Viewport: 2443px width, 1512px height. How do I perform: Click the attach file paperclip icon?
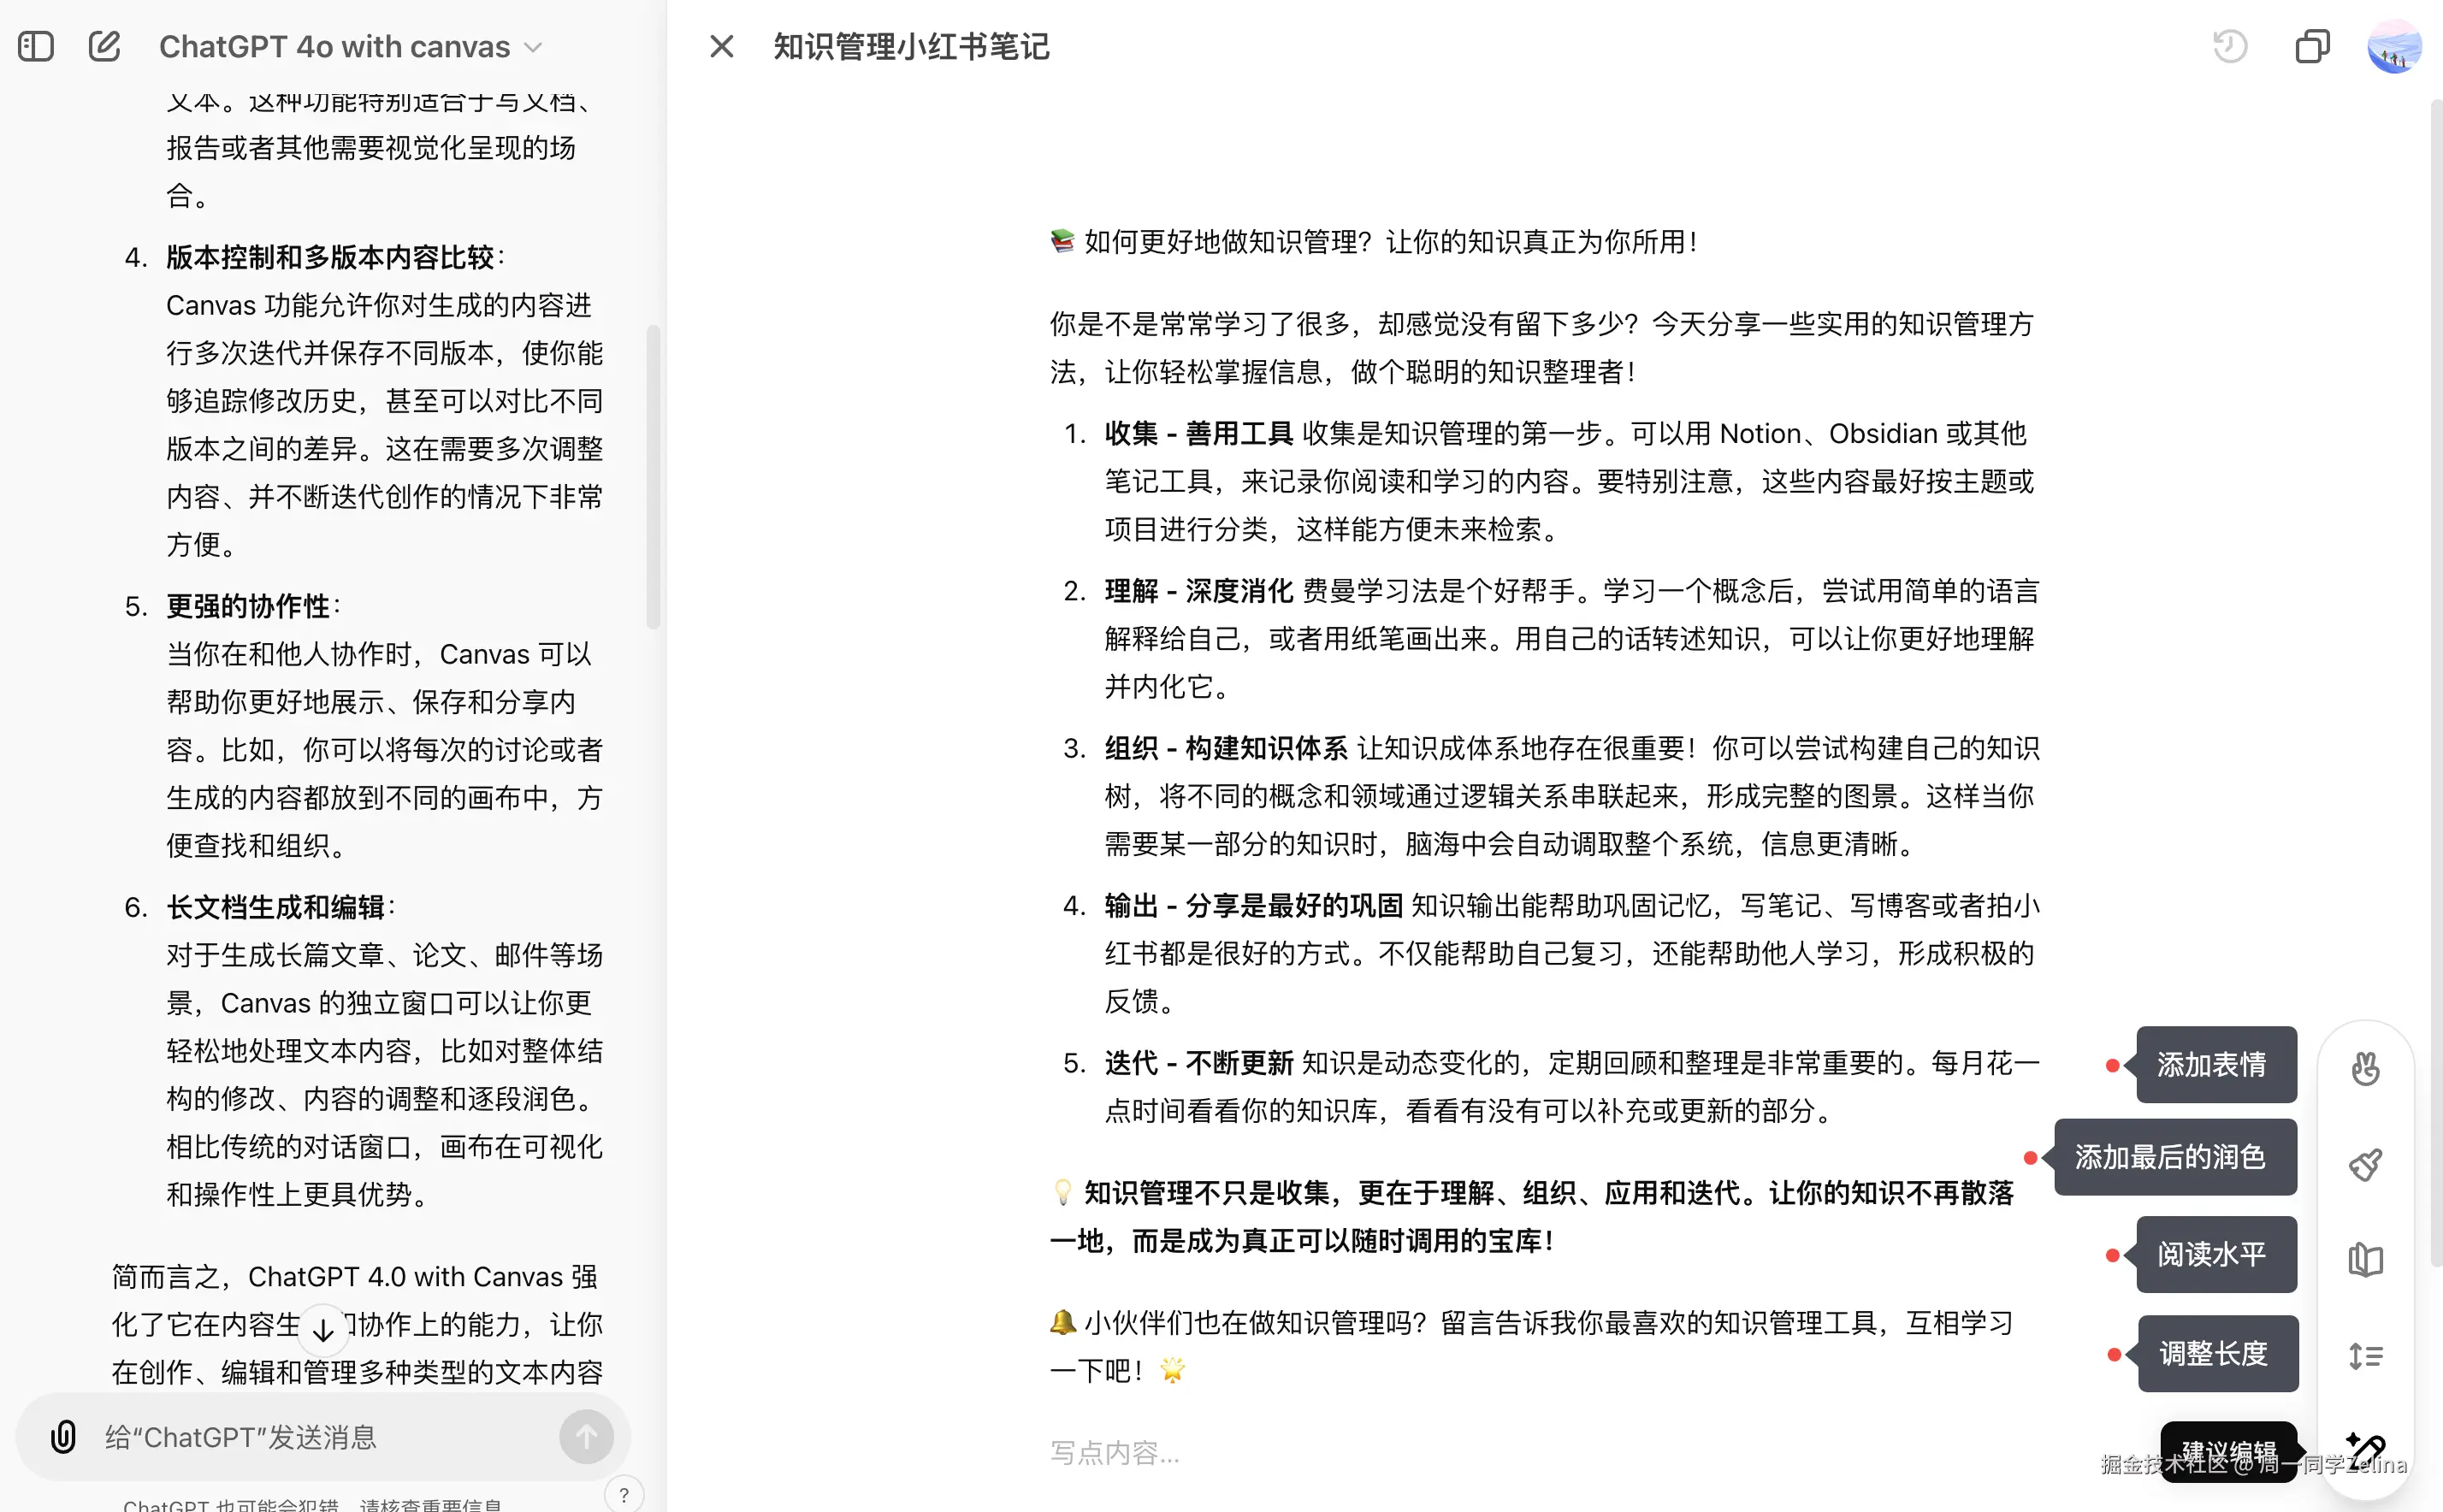tap(63, 1437)
